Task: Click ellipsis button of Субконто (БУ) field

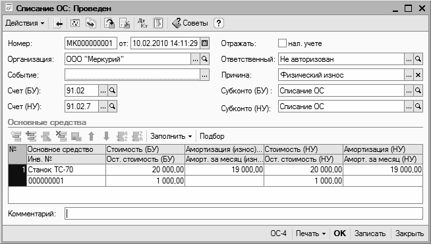Action: coord(409,91)
